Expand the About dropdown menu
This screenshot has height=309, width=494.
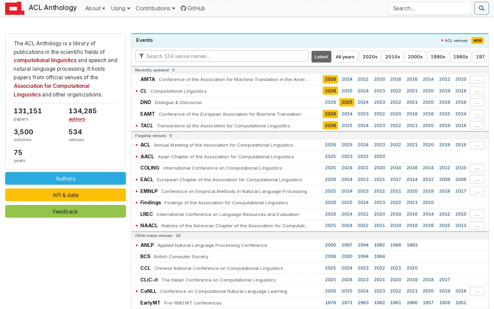[95, 8]
